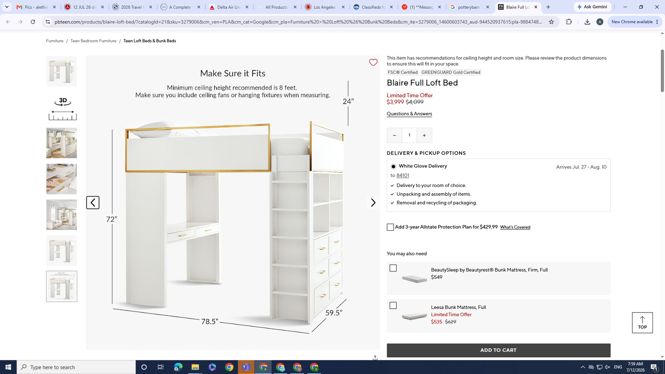Show next product image arrow

pos(373,202)
